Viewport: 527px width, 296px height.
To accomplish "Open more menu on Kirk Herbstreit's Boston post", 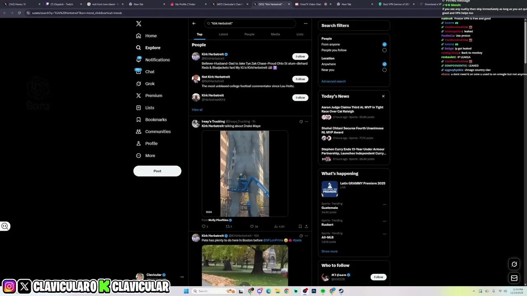I will (x=306, y=236).
